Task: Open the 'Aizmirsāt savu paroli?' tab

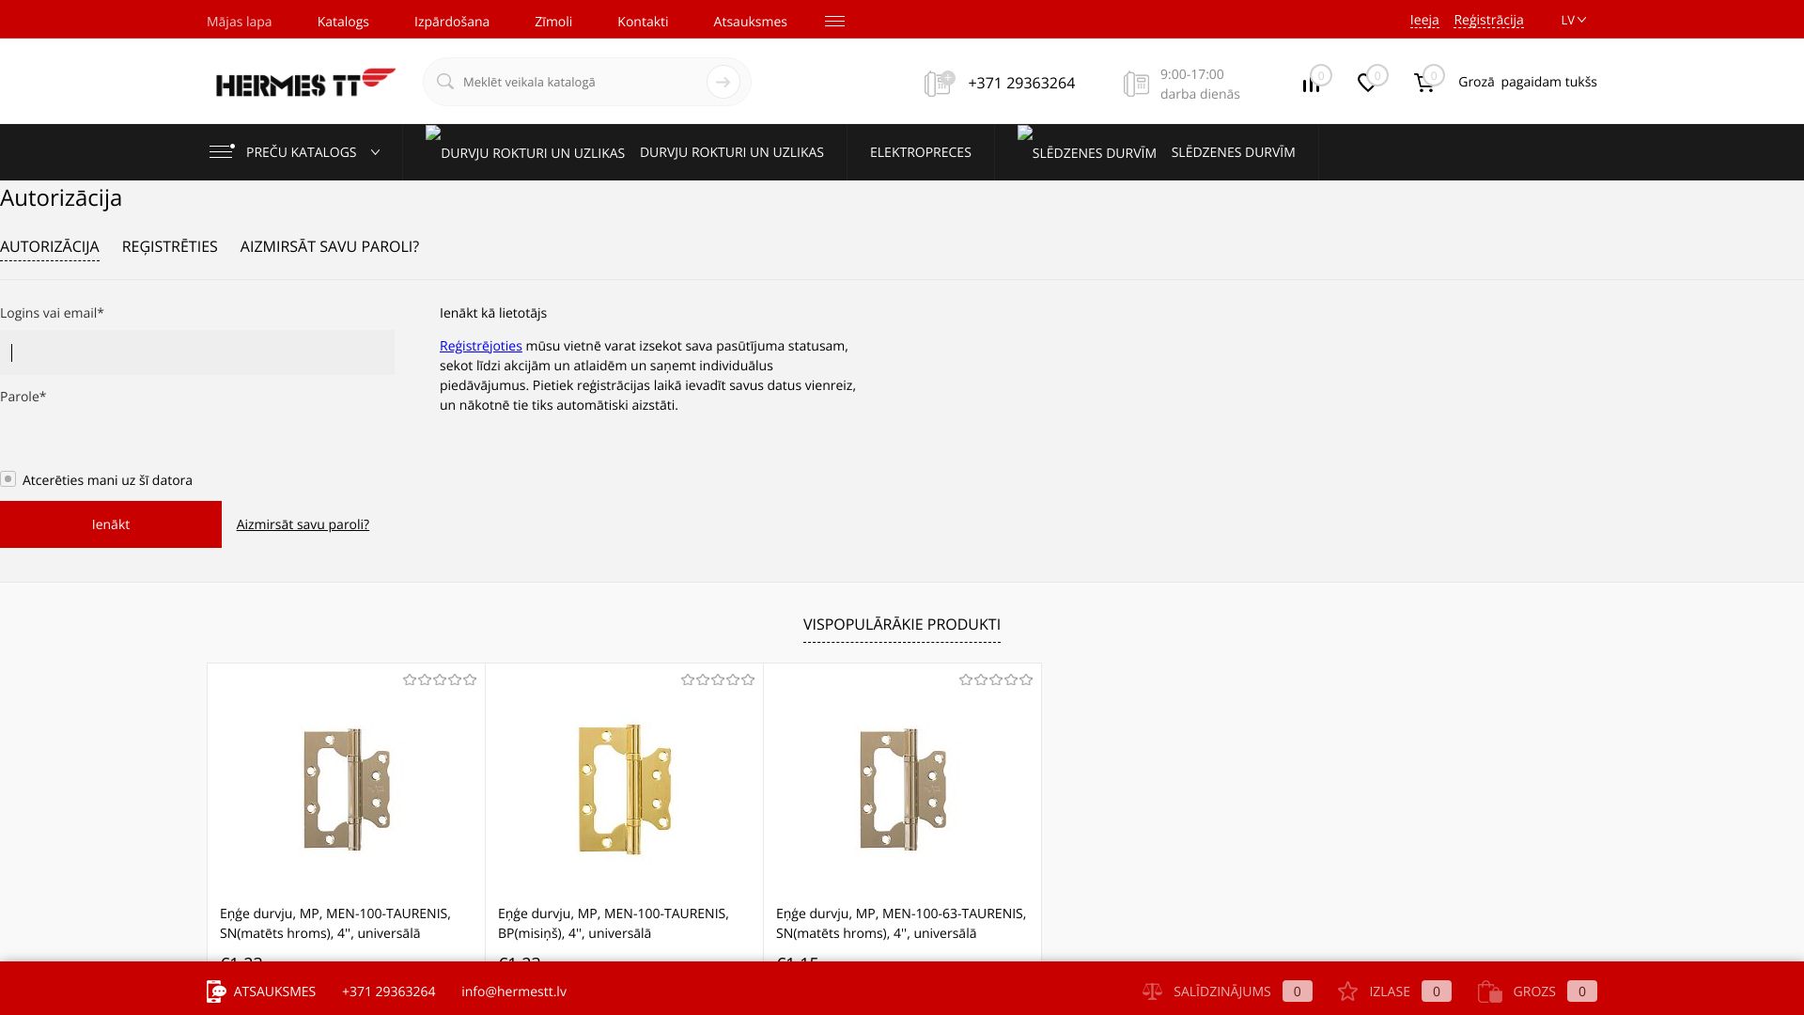Action: coord(329,246)
